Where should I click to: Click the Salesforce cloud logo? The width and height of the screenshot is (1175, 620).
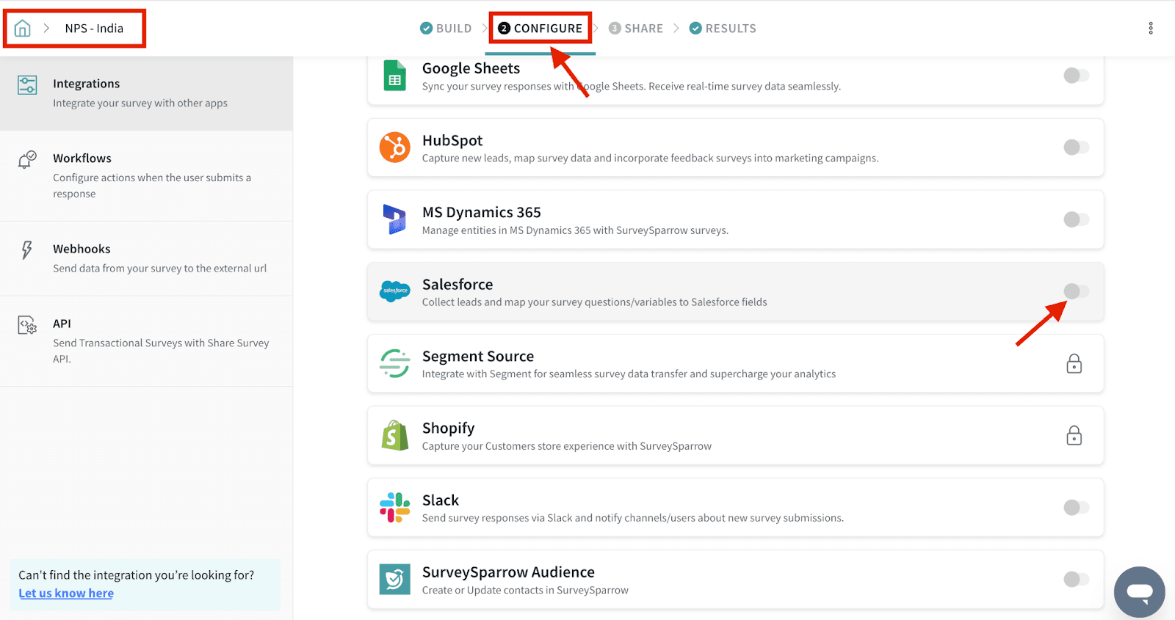394,291
